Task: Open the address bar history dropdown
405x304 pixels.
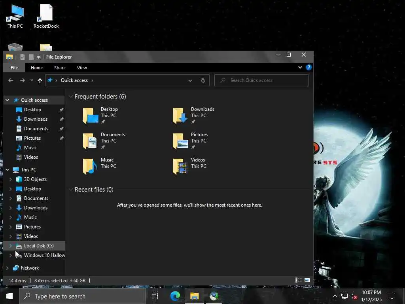Action: [x=190, y=80]
